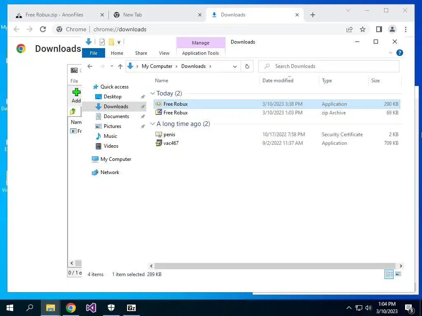Go forward in File Explorer
The width and height of the screenshot is (422, 316).
click(102, 66)
